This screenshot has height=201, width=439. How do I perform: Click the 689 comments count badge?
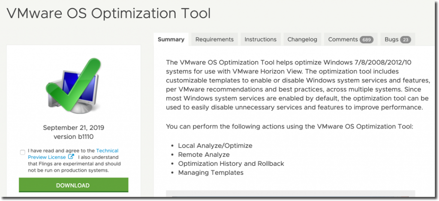point(366,39)
